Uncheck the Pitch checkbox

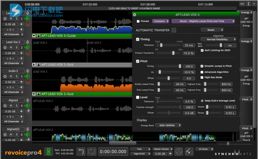tap(138, 61)
